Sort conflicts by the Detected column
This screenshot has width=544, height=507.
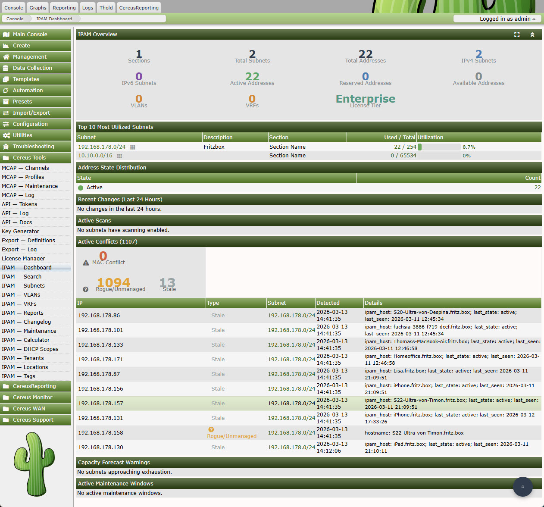(x=328, y=303)
